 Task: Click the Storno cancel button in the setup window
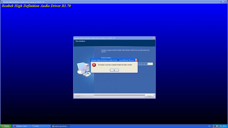(x=149, y=96)
